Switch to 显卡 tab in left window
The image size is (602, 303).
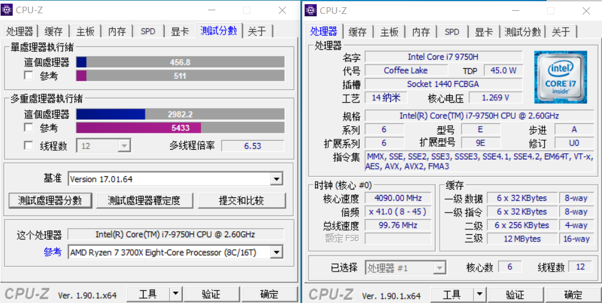(x=180, y=31)
